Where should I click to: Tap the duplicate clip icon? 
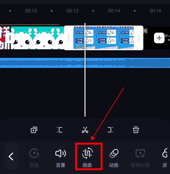(34, 130)
